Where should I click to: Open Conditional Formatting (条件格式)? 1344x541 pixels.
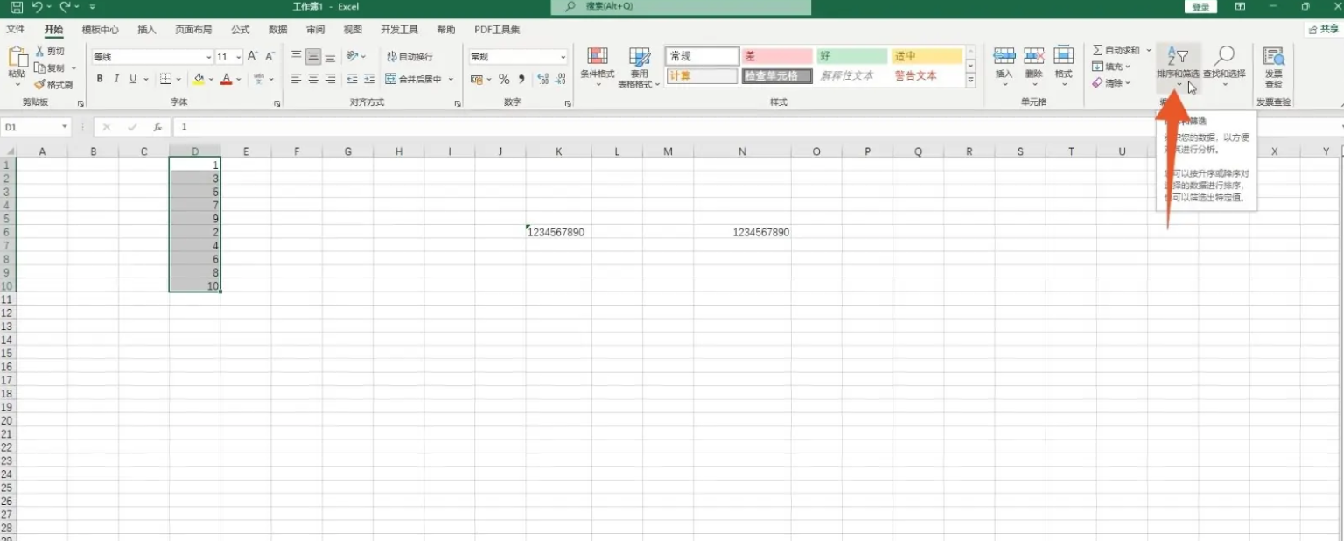click(598, 67)
